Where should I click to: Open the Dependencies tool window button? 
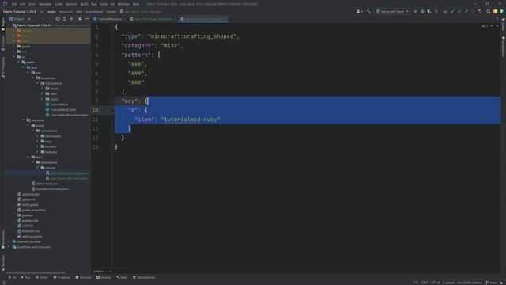144,277
